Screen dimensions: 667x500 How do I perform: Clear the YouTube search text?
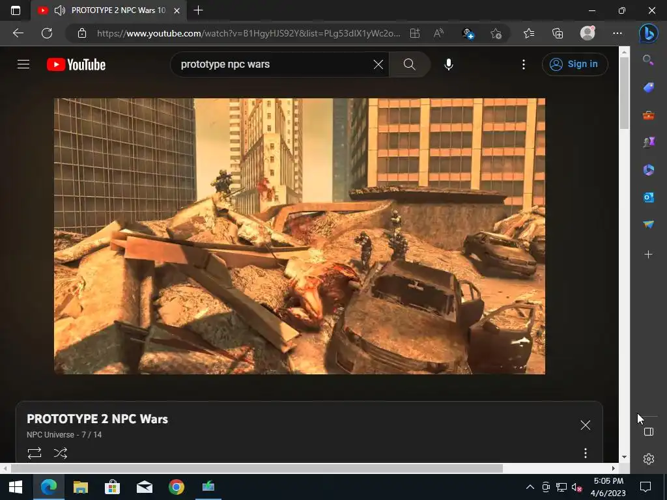378,64
